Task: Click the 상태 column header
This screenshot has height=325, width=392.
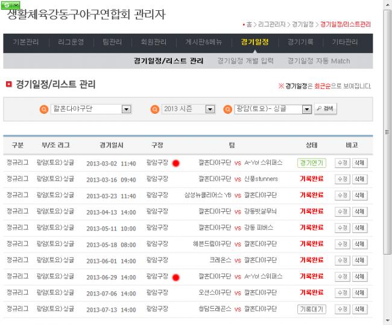Action: point(312,145)
